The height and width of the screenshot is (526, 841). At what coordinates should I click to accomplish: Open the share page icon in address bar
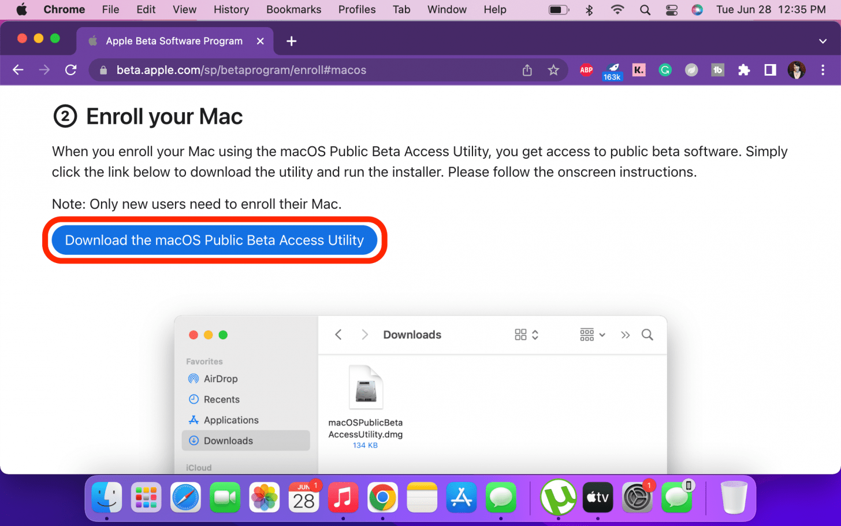[x=527, y=70]
